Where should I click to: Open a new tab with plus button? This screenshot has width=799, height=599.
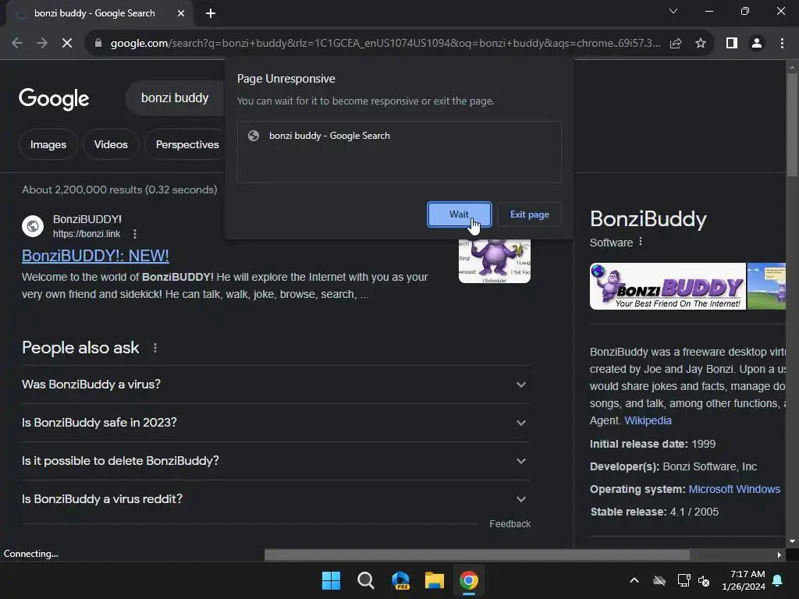click(211, 13)
